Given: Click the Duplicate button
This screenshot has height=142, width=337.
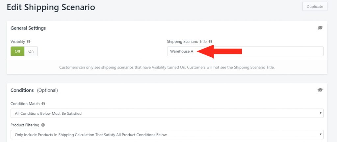Looking at the screenshot, I should tap(315, 7).
